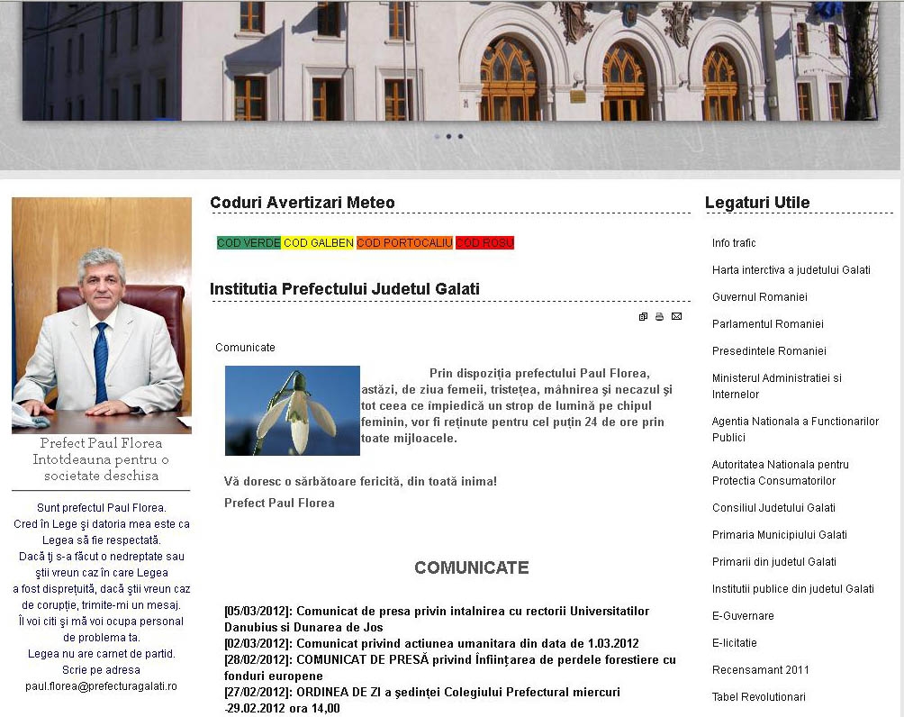This screenshot has height=717, width=904.
Task: Open the Parlamentul Romaniei link
Action: click(768, 323)
